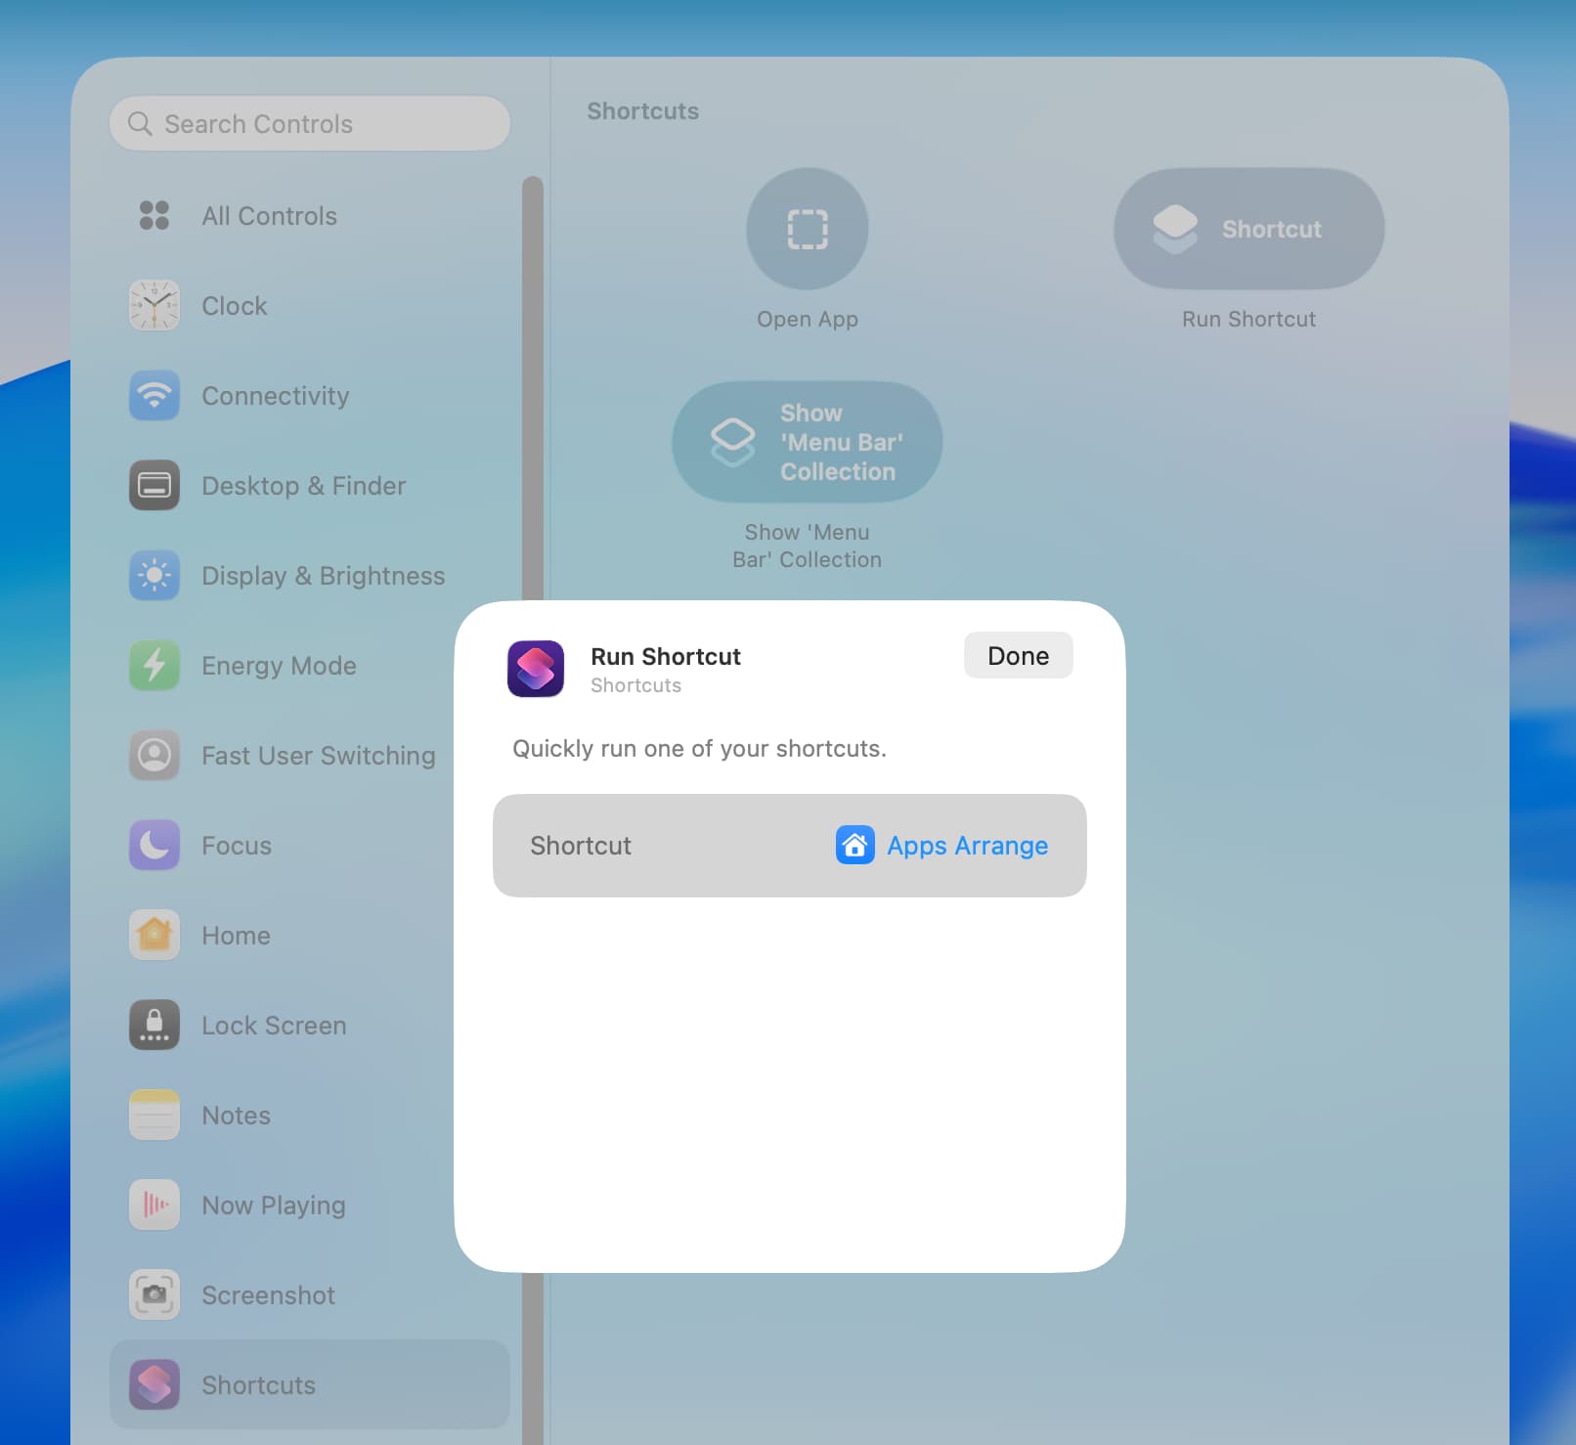The height and width of the screenshot is (1445, 1576).
Task: Click the magnifying glass search icon
Action: coord(140,124)
